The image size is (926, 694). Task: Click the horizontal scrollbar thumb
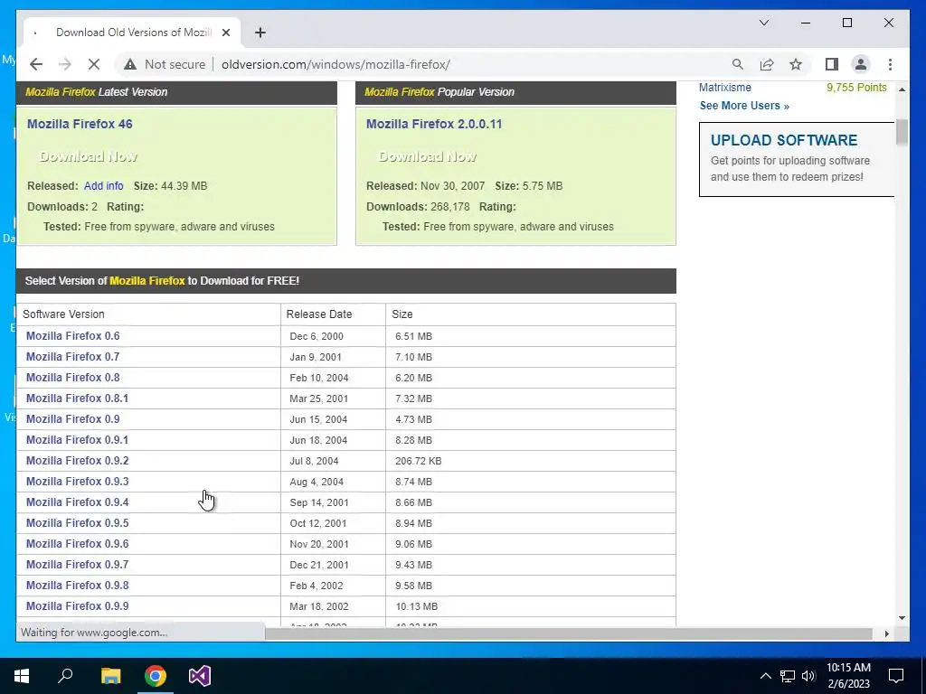[569, 633]
